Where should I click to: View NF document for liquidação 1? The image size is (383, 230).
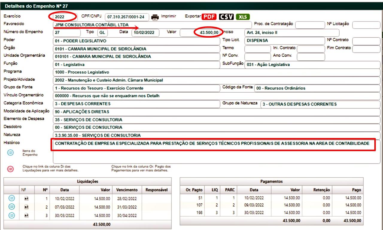point(26,198)
